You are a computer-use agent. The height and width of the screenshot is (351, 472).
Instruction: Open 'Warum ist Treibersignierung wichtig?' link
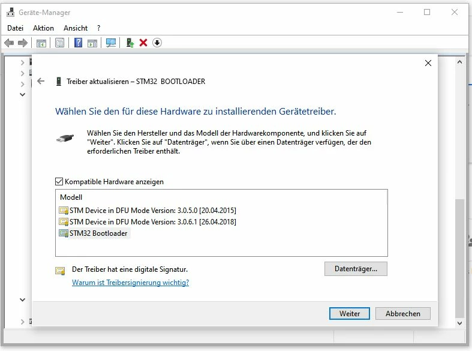(130, 283)
